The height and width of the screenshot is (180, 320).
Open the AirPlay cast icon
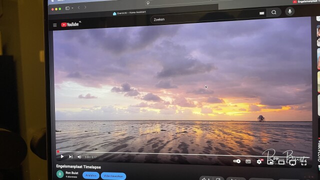tap(292, 163)
